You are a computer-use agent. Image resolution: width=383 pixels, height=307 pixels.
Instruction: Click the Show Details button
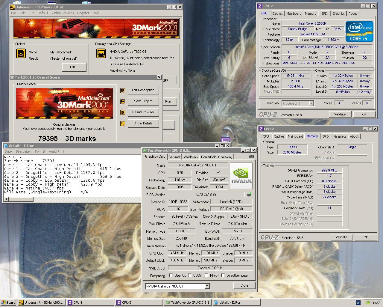[143, 123]
